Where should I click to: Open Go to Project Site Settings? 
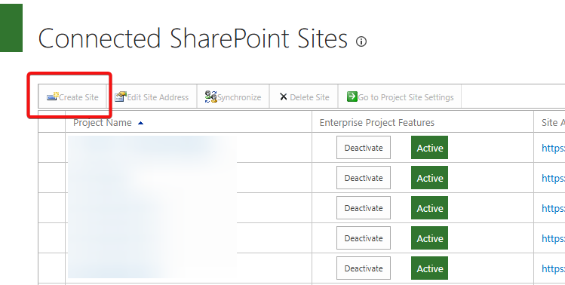pos(400,97)
